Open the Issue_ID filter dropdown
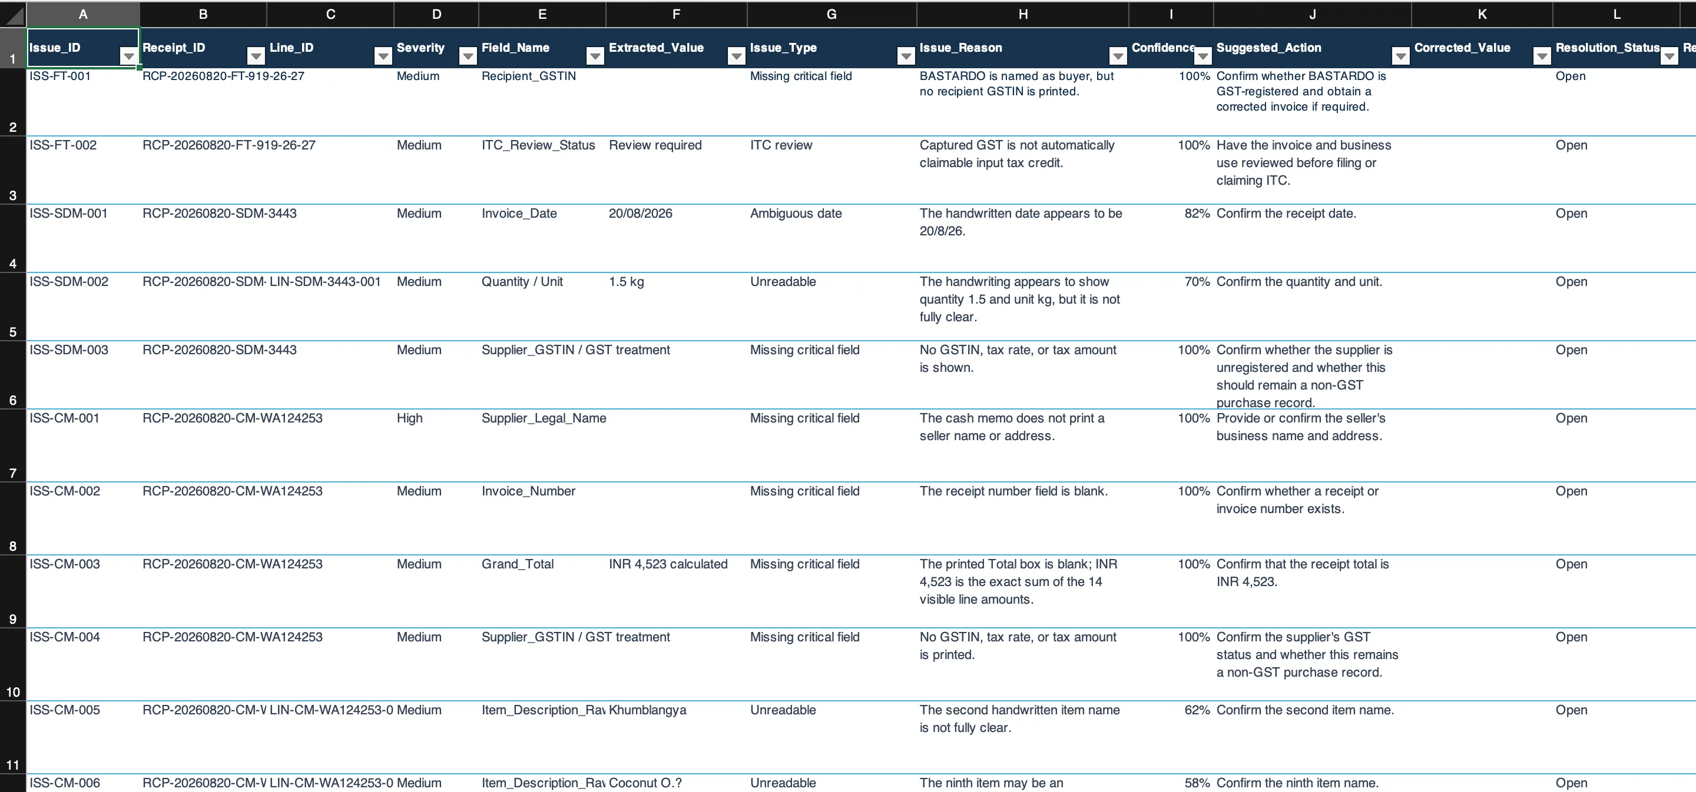 click(x=128, y=56)
